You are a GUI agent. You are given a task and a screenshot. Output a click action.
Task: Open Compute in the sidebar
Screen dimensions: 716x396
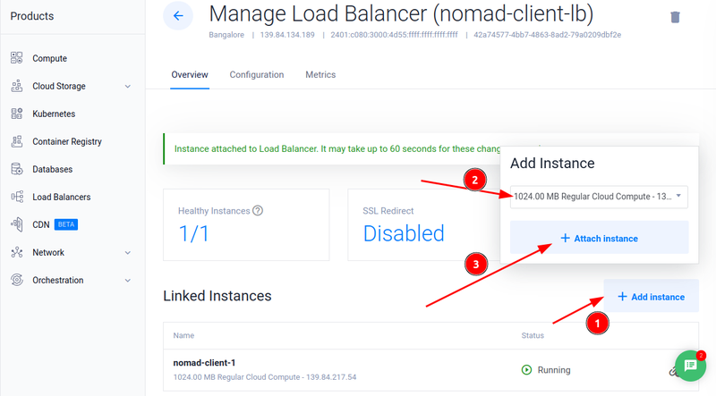(50, 58)
